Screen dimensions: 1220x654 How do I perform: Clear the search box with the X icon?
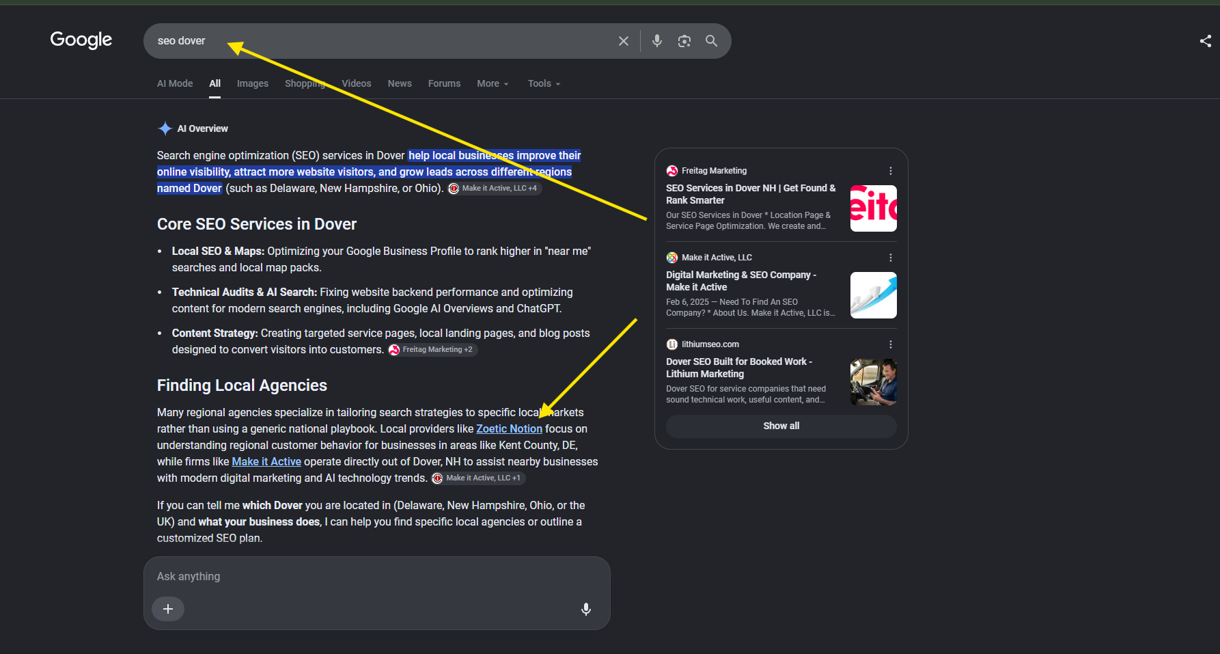click(x=624, y=41)
